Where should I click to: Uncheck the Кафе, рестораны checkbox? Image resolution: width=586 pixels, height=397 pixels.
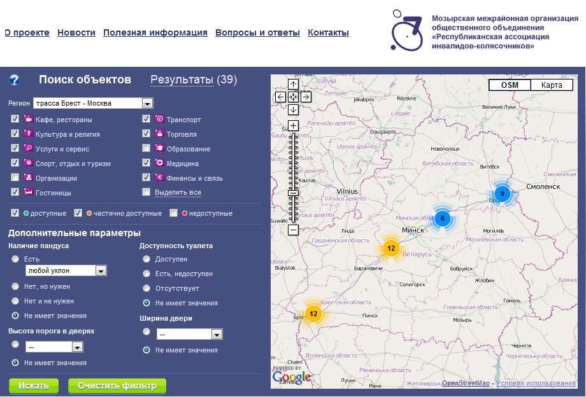pos(15,118)
